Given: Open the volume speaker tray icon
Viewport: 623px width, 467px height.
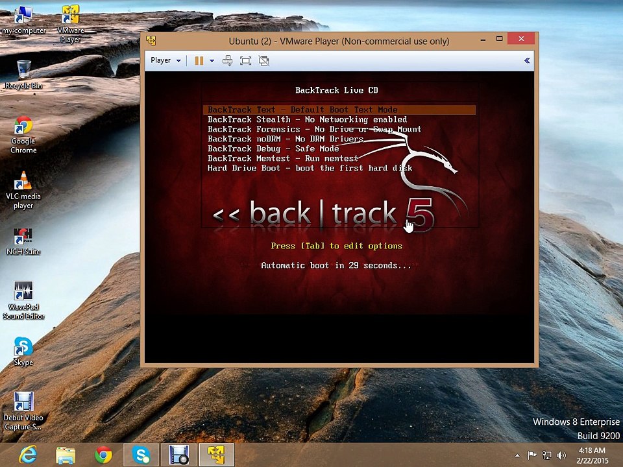Looking at the screenshot, I should point(561,455).
